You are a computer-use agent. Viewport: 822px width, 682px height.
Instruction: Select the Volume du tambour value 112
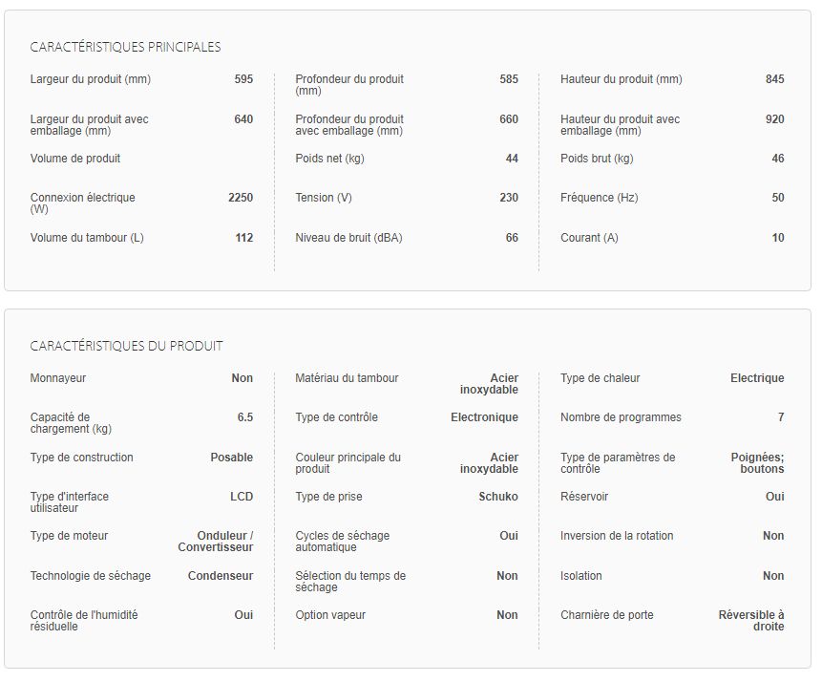pos(243,238)
